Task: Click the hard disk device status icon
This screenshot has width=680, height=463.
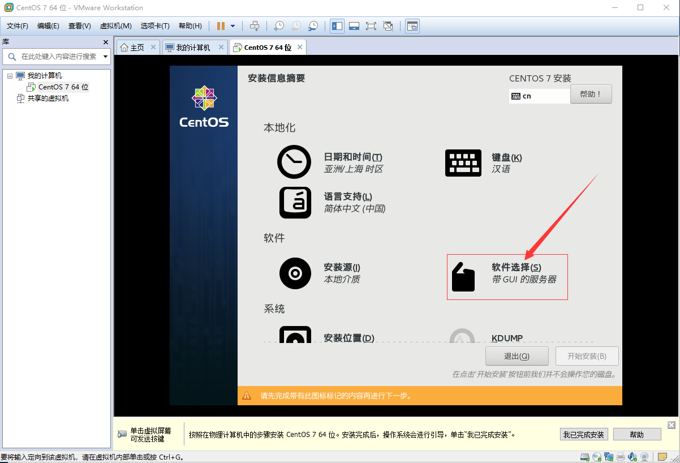Action: point(584,457)
